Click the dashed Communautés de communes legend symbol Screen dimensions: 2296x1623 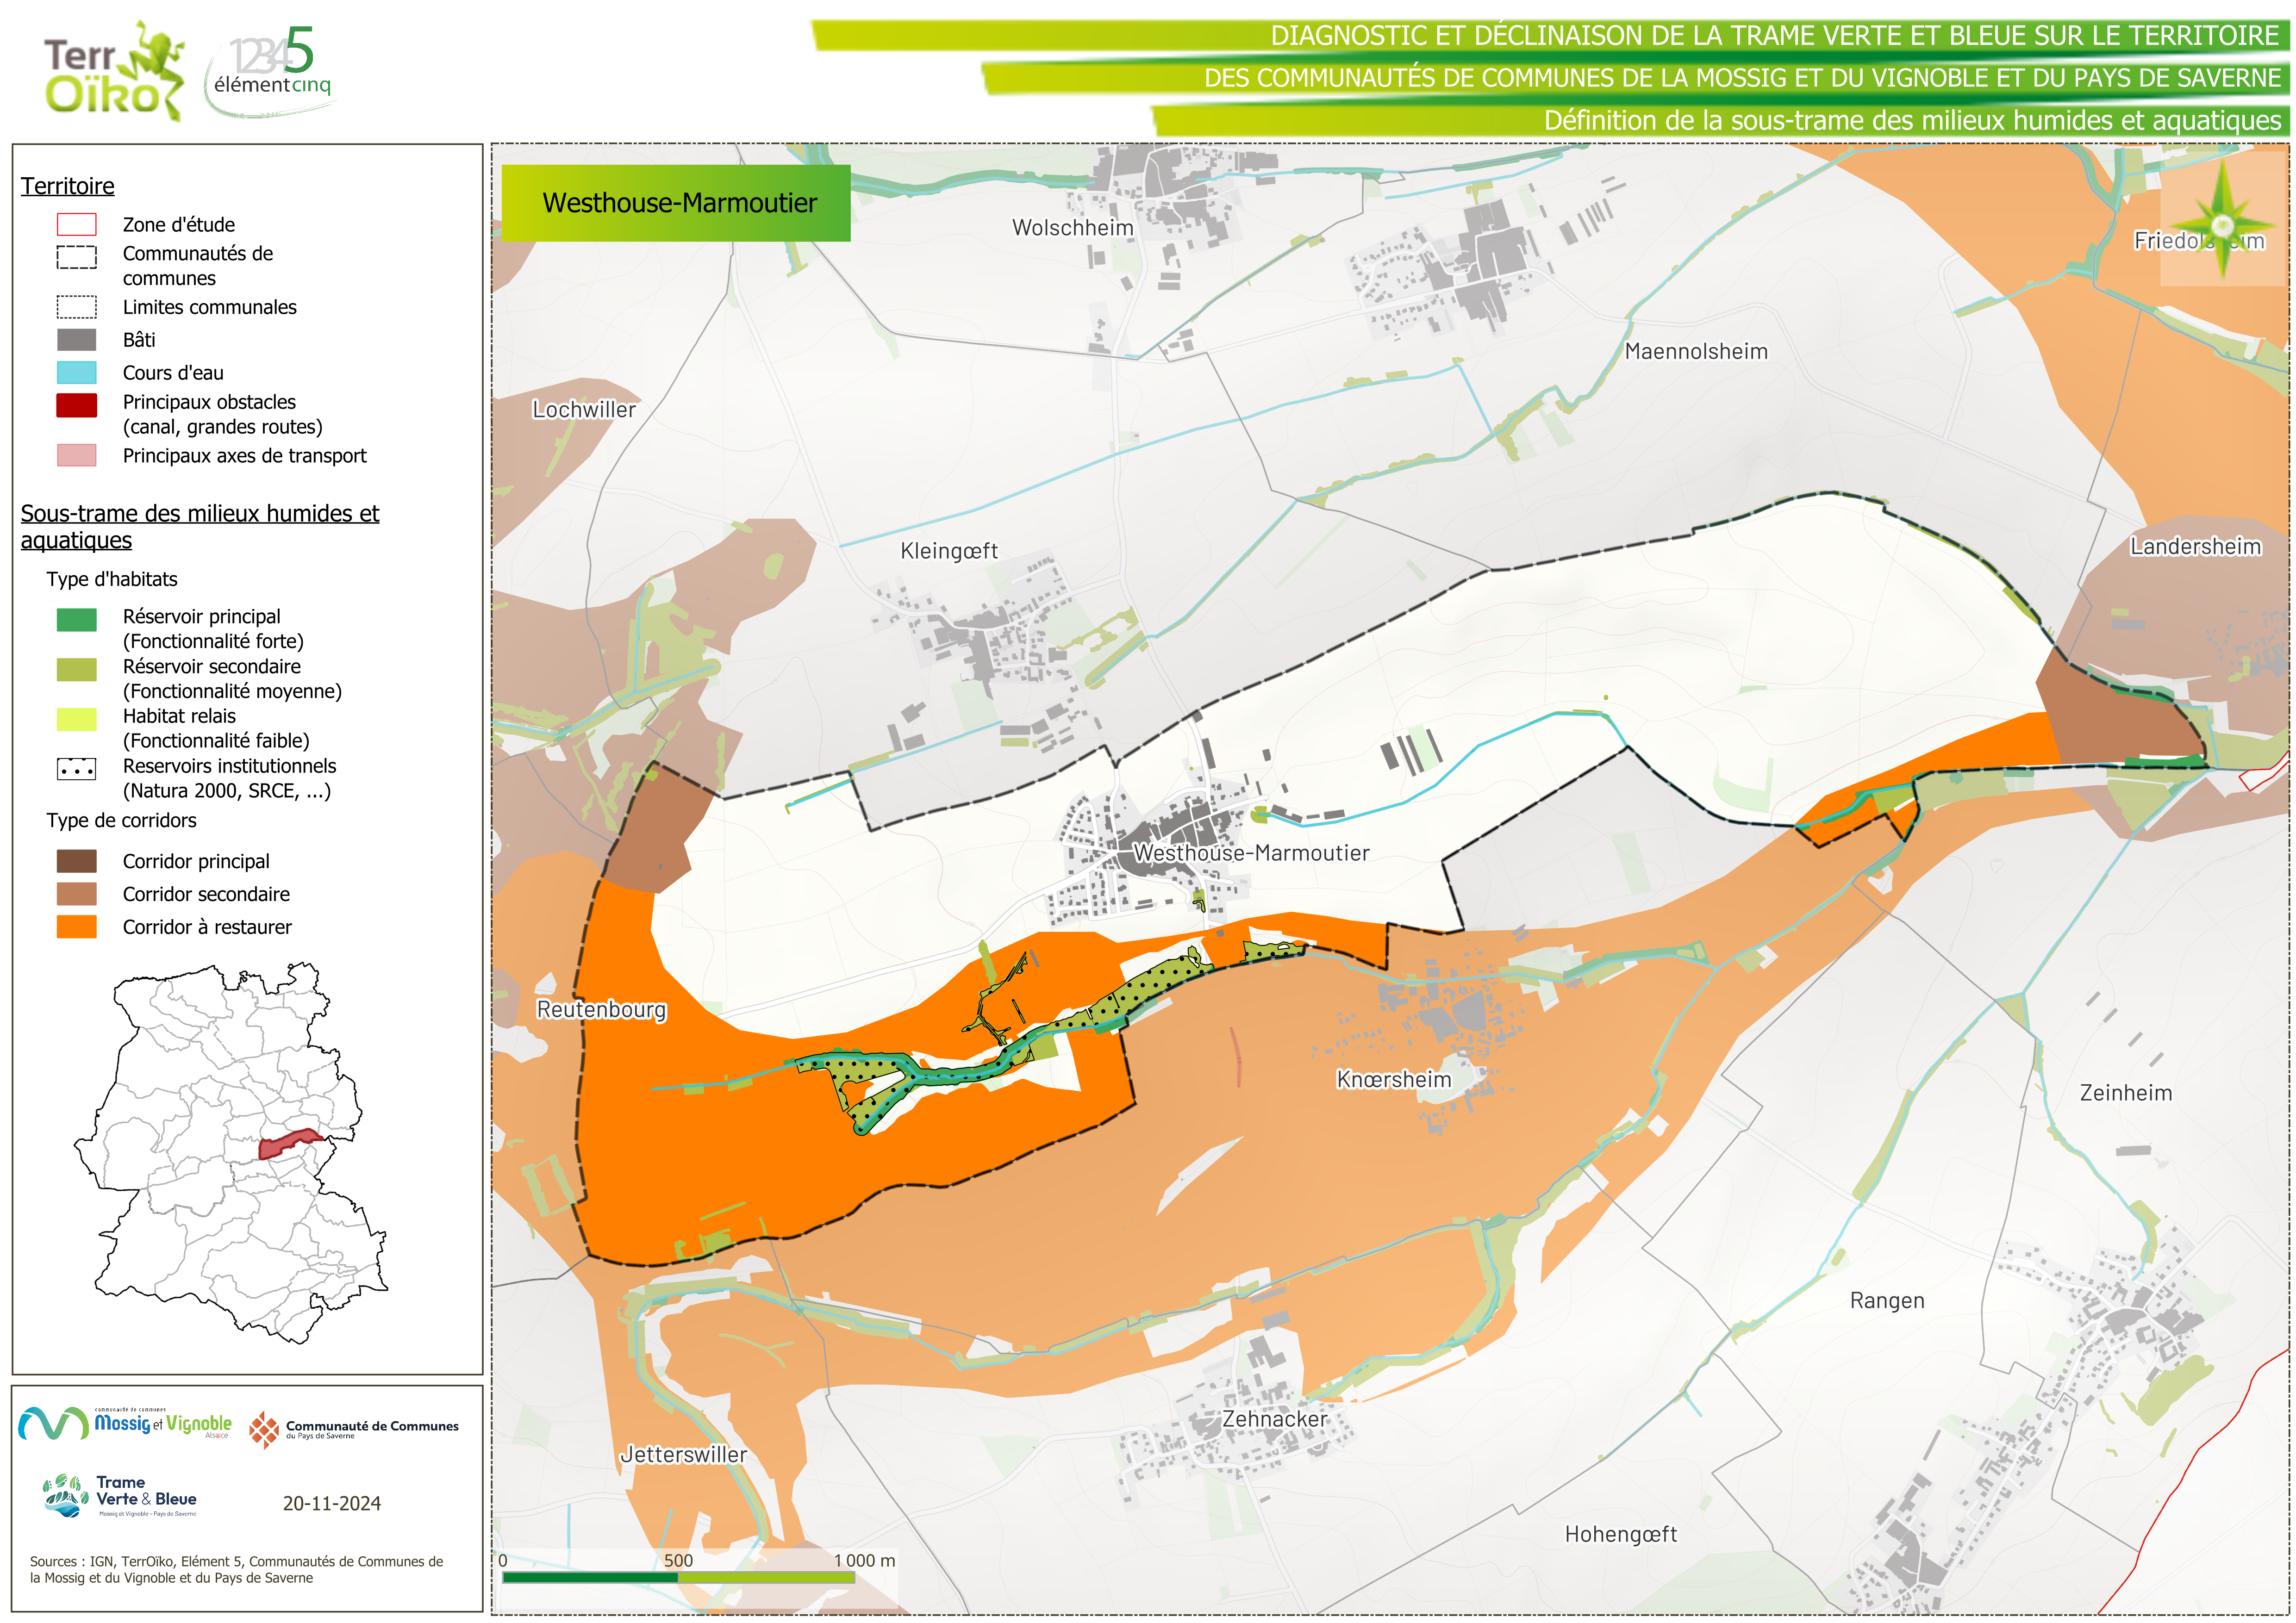pos(77,257)
